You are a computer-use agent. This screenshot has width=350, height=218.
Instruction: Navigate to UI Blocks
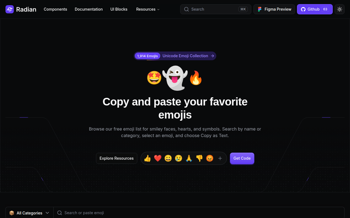click(119, 9)
